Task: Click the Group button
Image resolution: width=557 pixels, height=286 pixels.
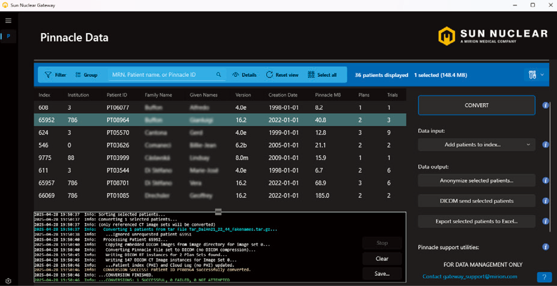Action: [x=86, y=75]
